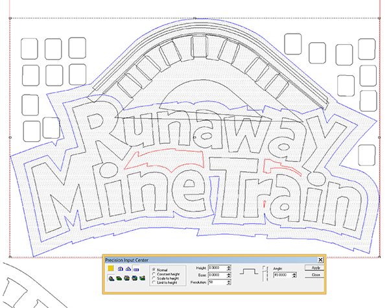Adjust the Angle spinner arrows
Viewport: 389px width, 308px height.
click(294, 275)
